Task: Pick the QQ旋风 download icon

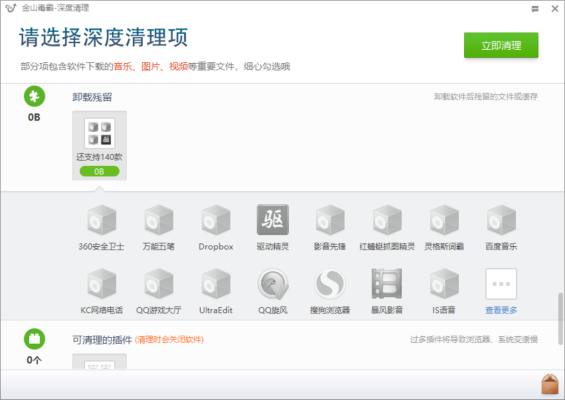Action: [x=273, y=284]
